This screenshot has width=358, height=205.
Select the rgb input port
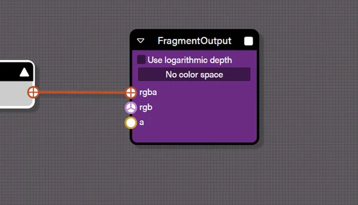point(131,108)
